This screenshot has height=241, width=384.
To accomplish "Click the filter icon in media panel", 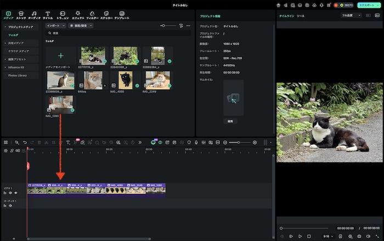I will [181, 26].
